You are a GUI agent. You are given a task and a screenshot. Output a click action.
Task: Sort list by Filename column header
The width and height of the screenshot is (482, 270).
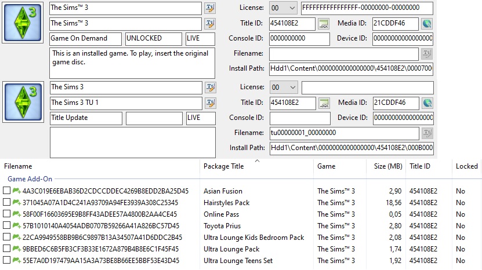pos(100,166)
